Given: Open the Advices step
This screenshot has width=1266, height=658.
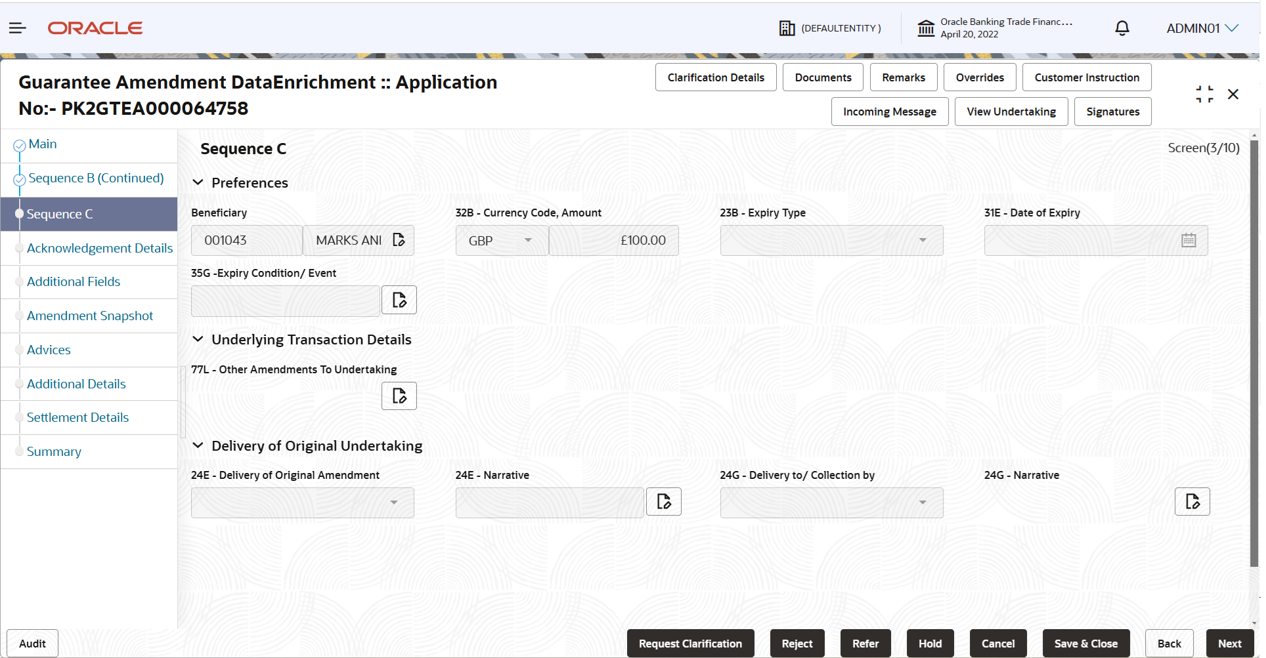Looking at the screenshot, I should click(x=49, y=350).
